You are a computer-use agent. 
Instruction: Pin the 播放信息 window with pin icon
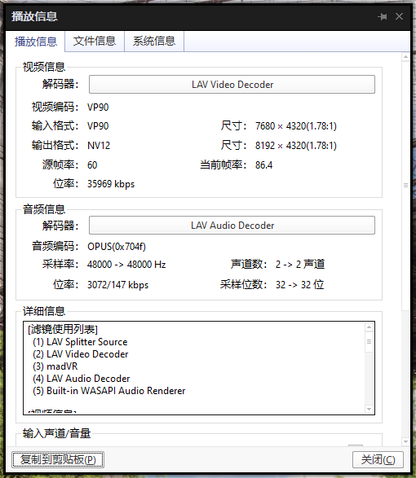click(382, 16)
